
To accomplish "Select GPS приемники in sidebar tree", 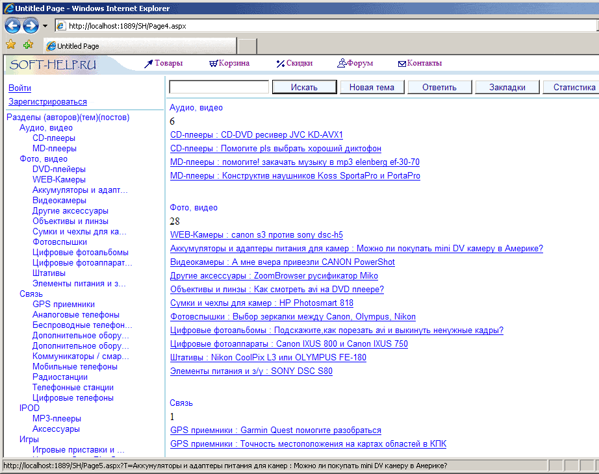I will [x=64, y=304].
